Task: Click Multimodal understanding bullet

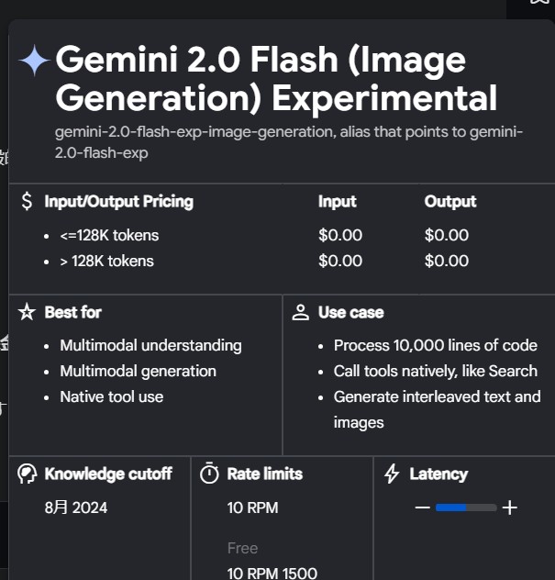Action: pyautogui.click(x=150, y=346)
